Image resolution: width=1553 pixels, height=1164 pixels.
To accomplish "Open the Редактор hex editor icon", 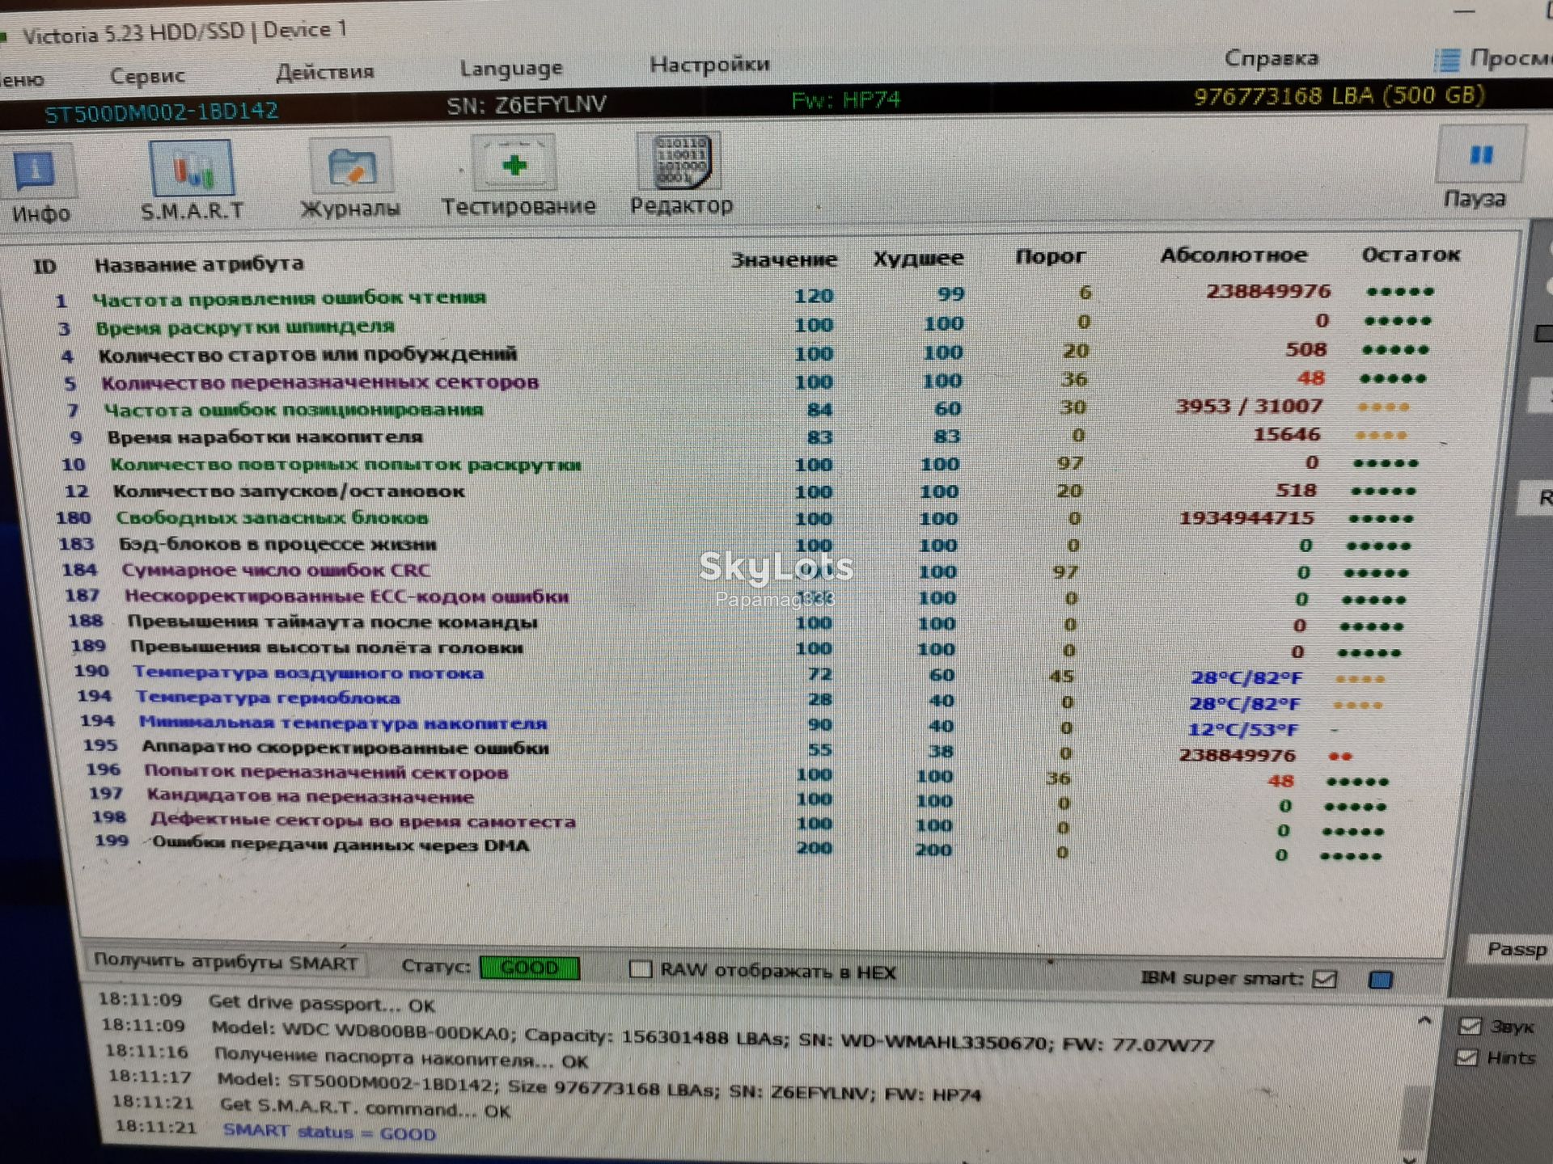I will click(680, 162).
